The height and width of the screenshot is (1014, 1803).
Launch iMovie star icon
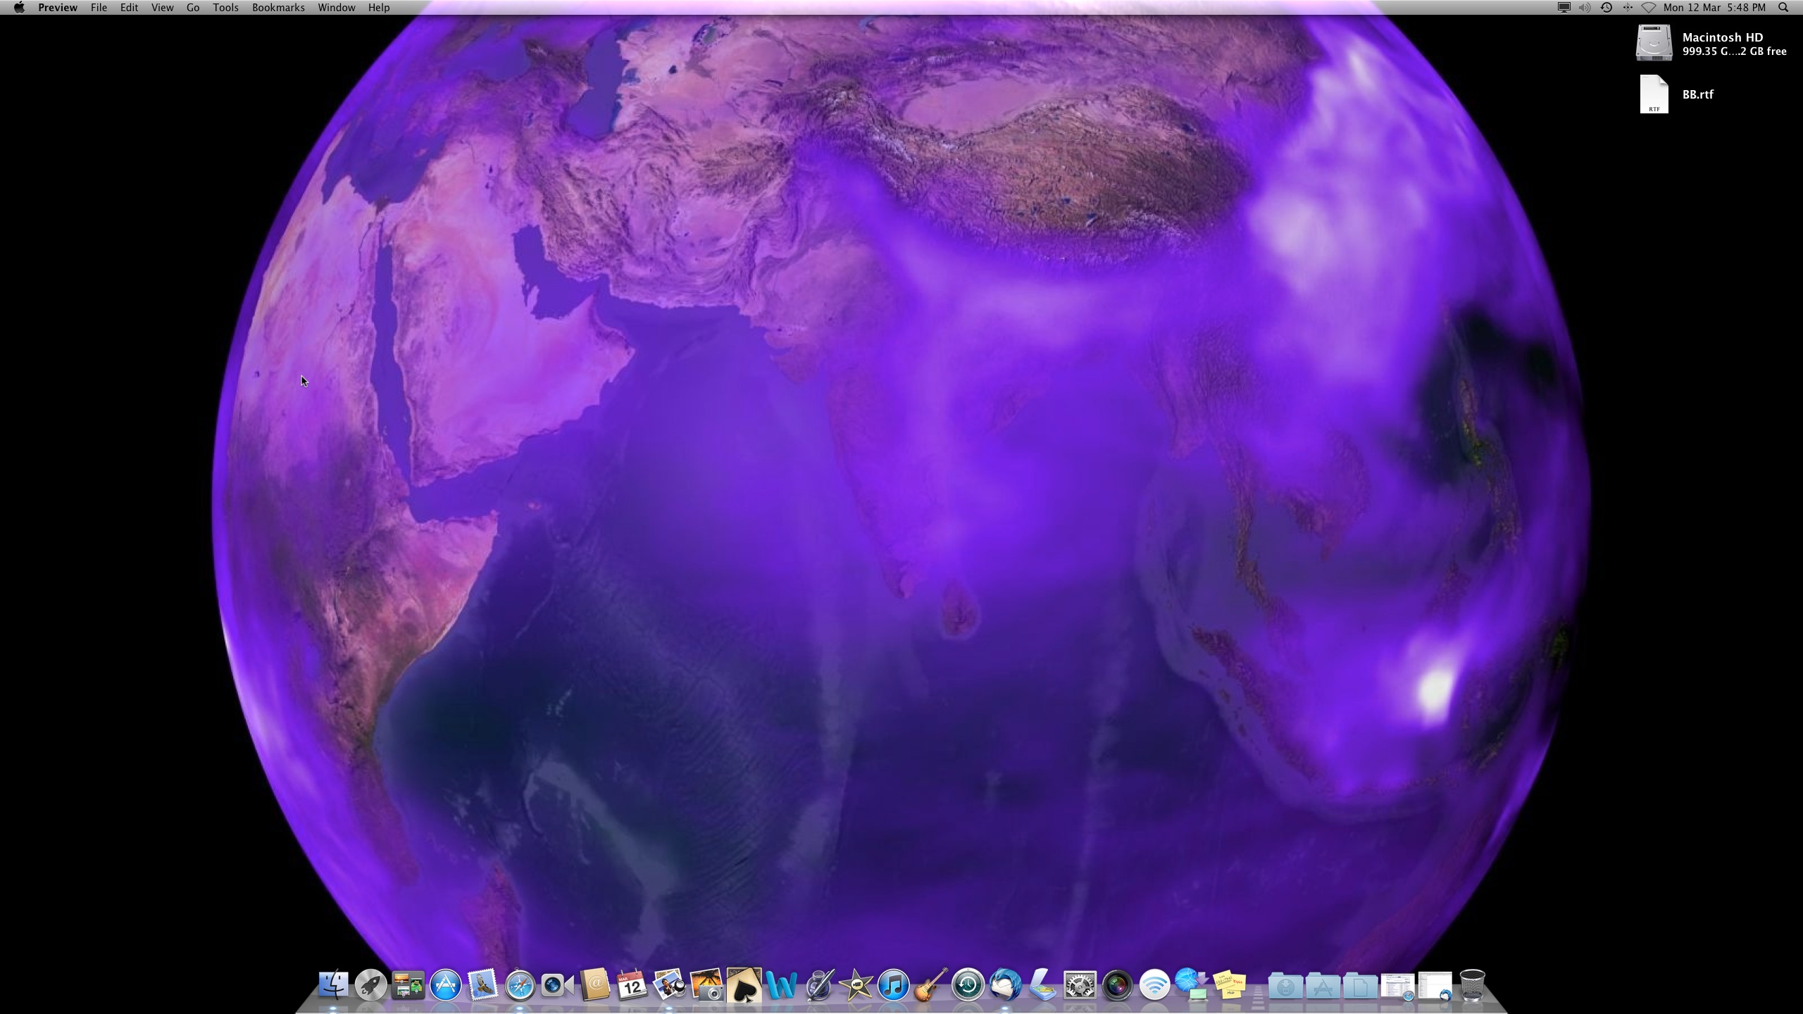(x=856, y=985)
